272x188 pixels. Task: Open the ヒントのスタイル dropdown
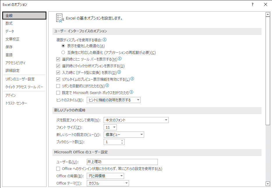click(114, 100)
